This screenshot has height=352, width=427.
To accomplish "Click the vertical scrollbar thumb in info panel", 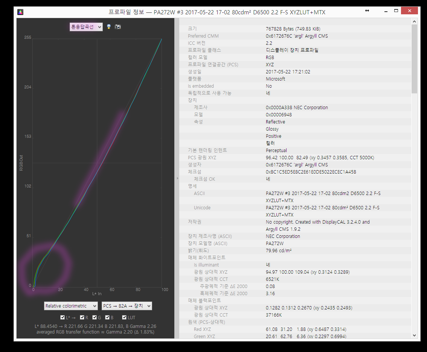I will point(414,58).
